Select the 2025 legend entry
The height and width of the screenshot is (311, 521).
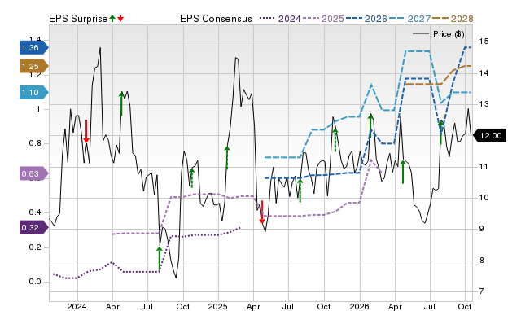coord(323,19)
